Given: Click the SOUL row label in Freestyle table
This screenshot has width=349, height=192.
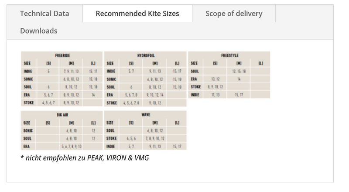Looking at the screenshot, I should click(x=195, y=71).
